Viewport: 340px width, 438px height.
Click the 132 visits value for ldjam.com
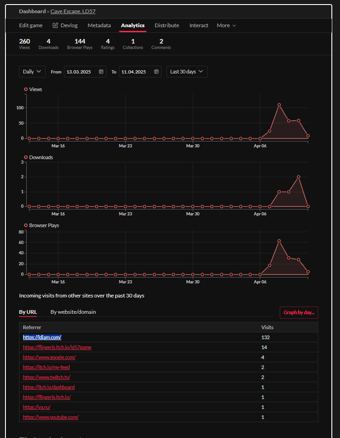point(265,337)
